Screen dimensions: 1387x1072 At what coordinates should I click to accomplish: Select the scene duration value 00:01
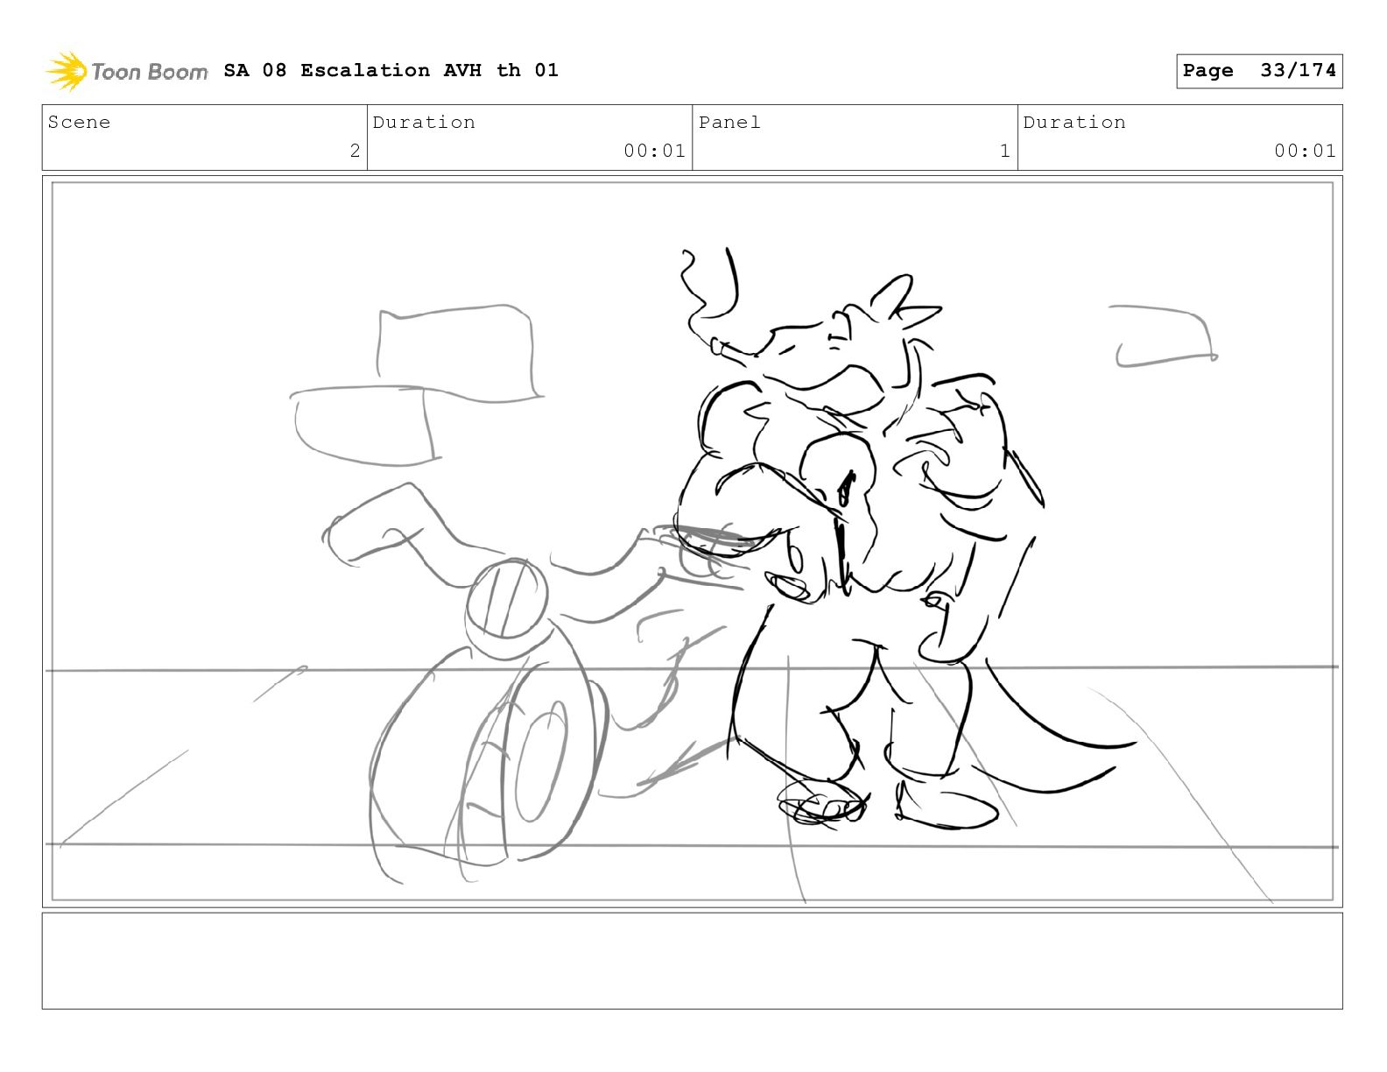tap(654, 151)
